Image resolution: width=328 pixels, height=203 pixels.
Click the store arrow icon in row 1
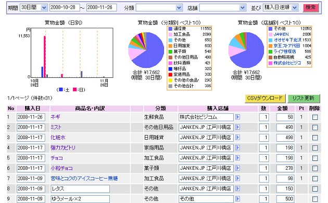[x=237, y=117]
